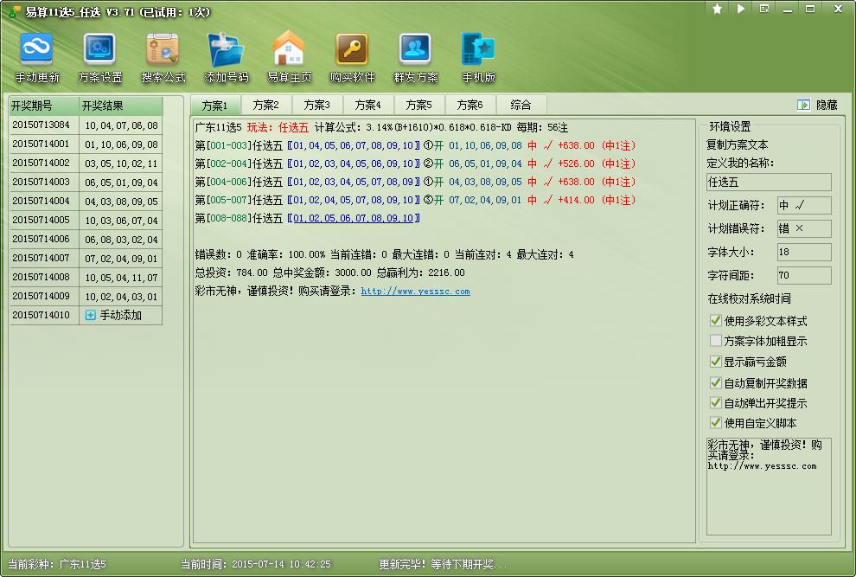This screenshot has height=577, width=856.
Task: Switch to the 方案3 tab
Action: pos(316,105)
